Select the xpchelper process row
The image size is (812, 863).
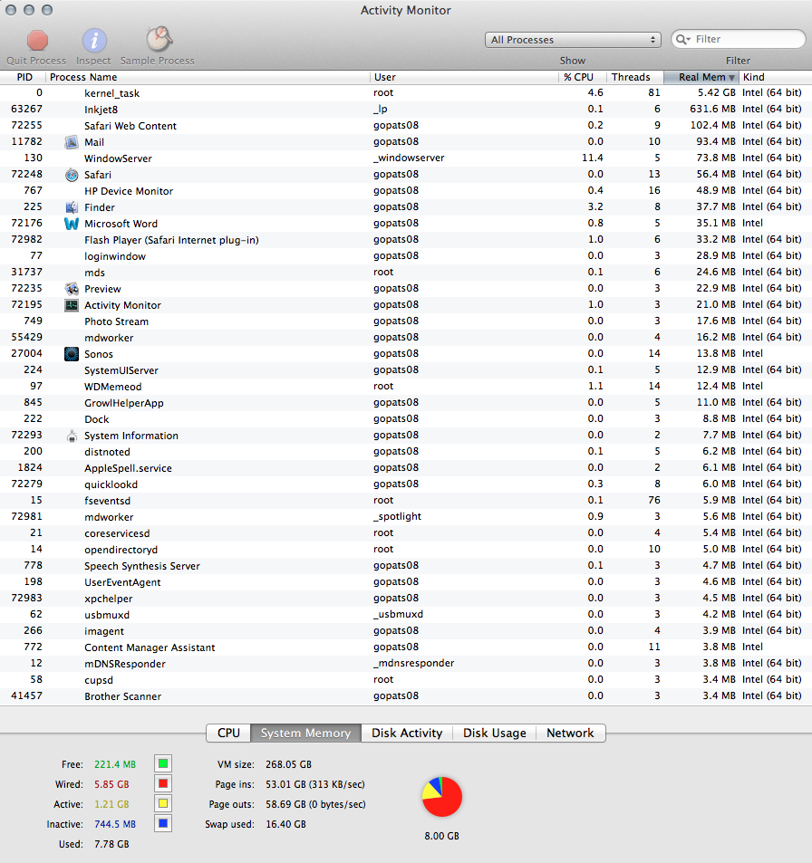click(406, 599)
